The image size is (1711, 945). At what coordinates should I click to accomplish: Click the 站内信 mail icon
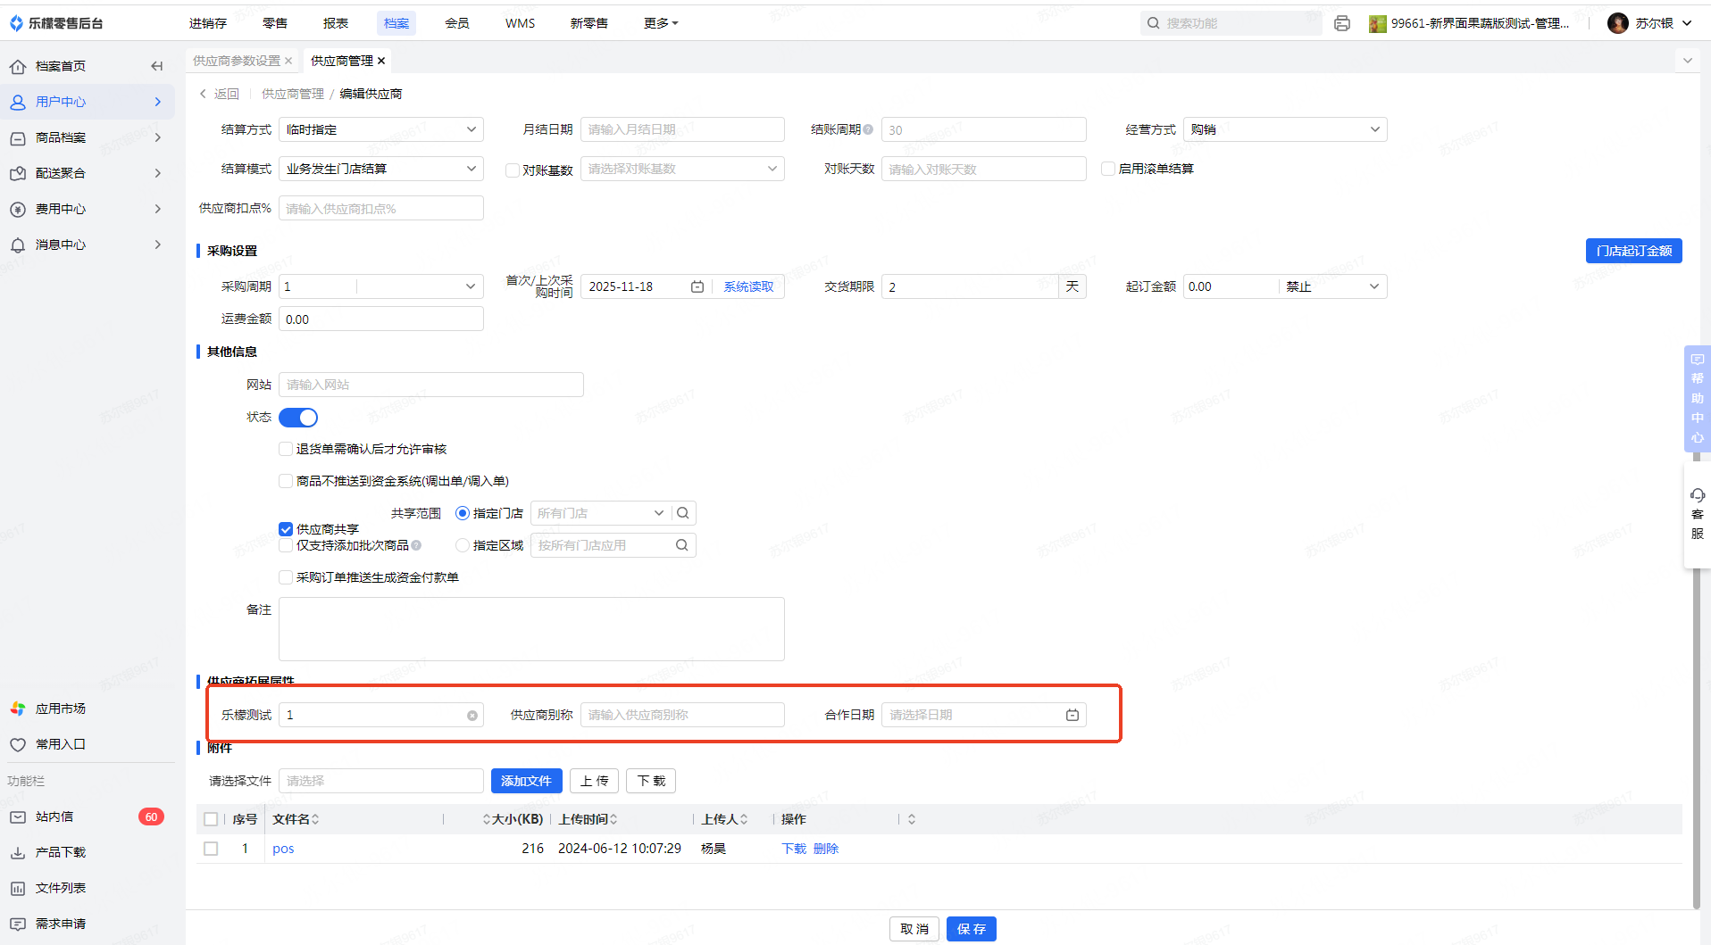click(18, 817)
